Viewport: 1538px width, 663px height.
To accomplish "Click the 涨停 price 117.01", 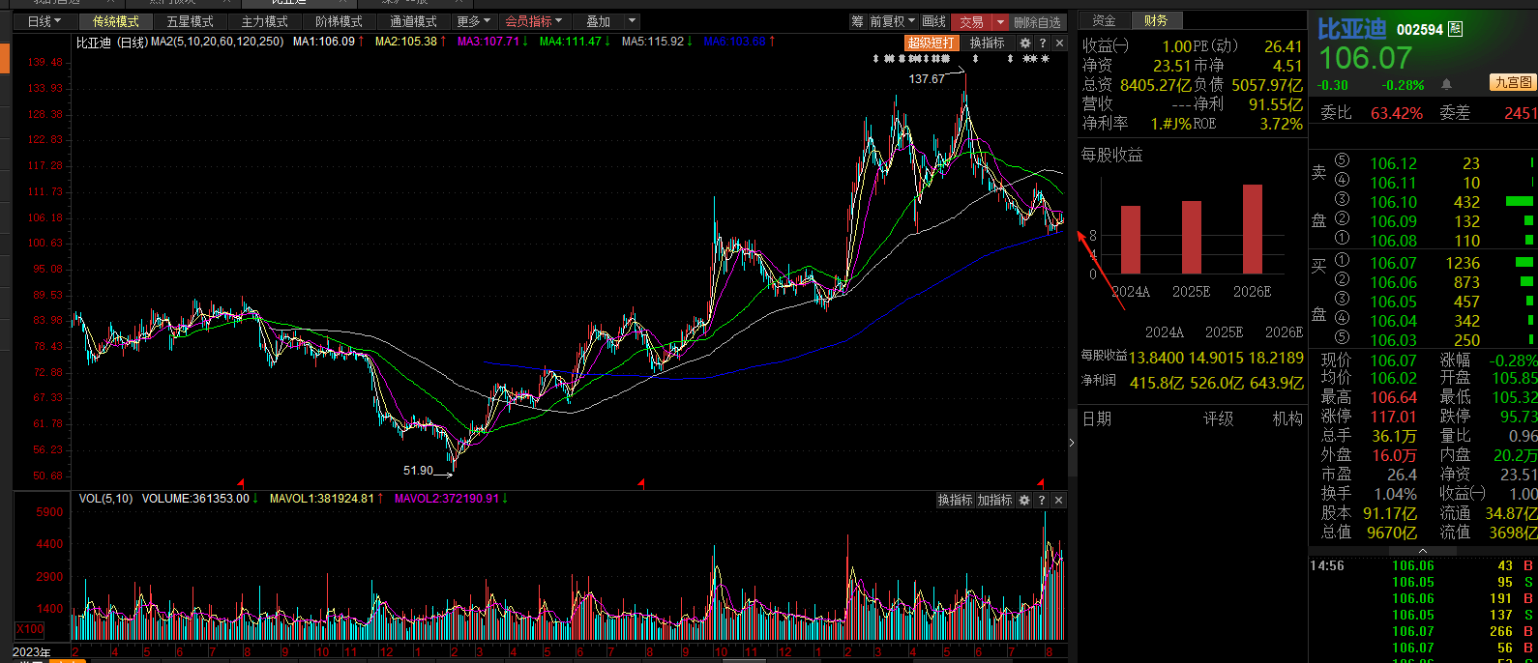I will (x=1393, y=417).
